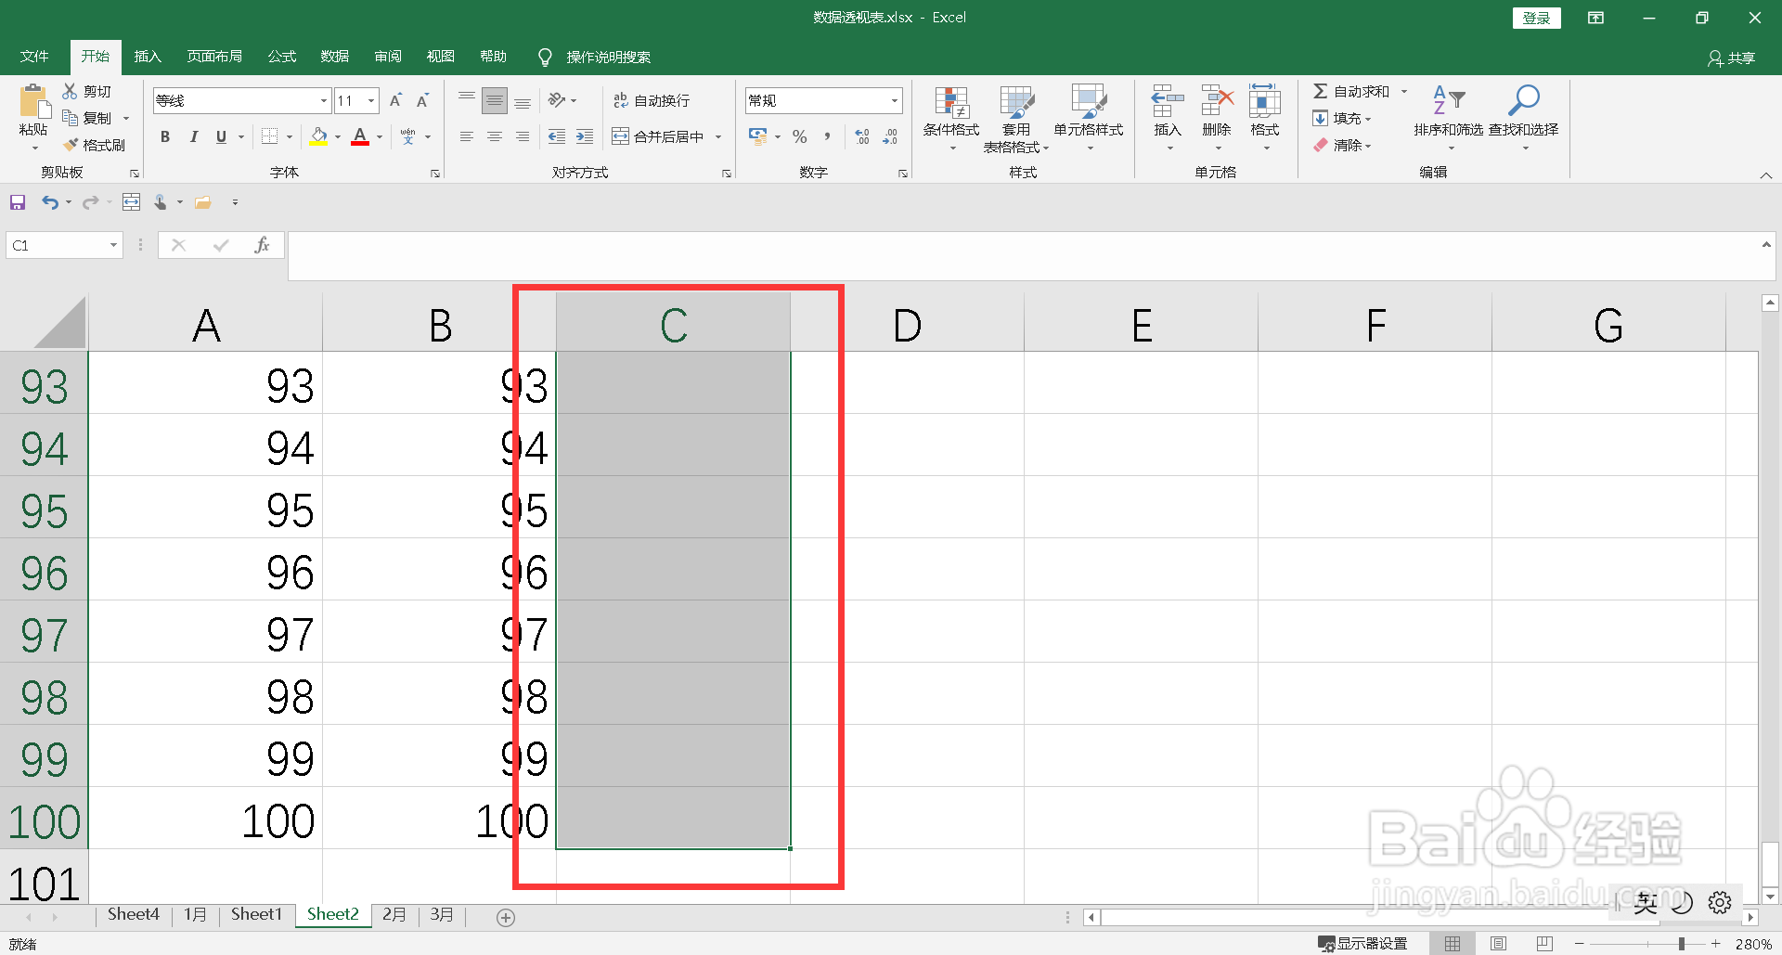
Task: Toggle center horizontal alignment
Action: pos(495,136)
